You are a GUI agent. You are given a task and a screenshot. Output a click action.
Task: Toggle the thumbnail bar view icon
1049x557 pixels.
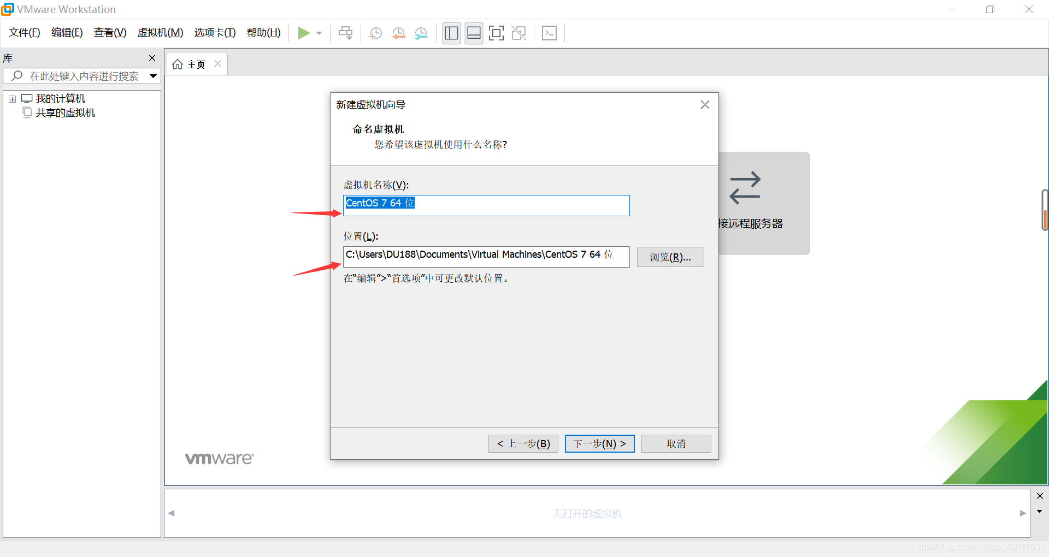[474, 33]
